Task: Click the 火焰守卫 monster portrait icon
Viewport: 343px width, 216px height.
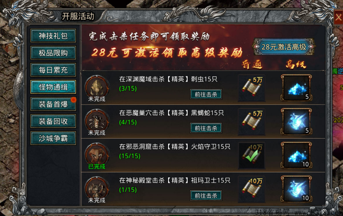Action: pyautogui.click(x=97, y=154)
